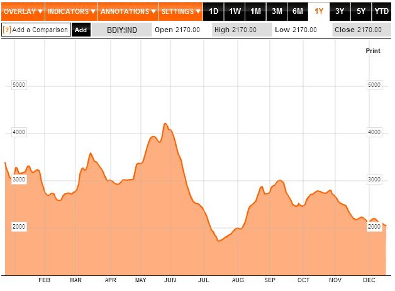This screenshot has height=291, width=395.
Task: Show the 1M chart range
Action: point(255,11)
